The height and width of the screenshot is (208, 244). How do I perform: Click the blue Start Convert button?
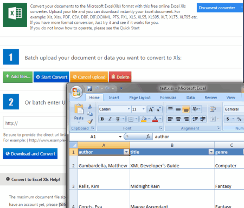pyautogui.click(x=52, y=77)
